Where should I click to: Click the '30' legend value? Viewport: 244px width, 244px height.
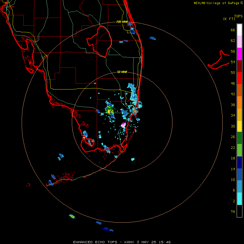233,126
